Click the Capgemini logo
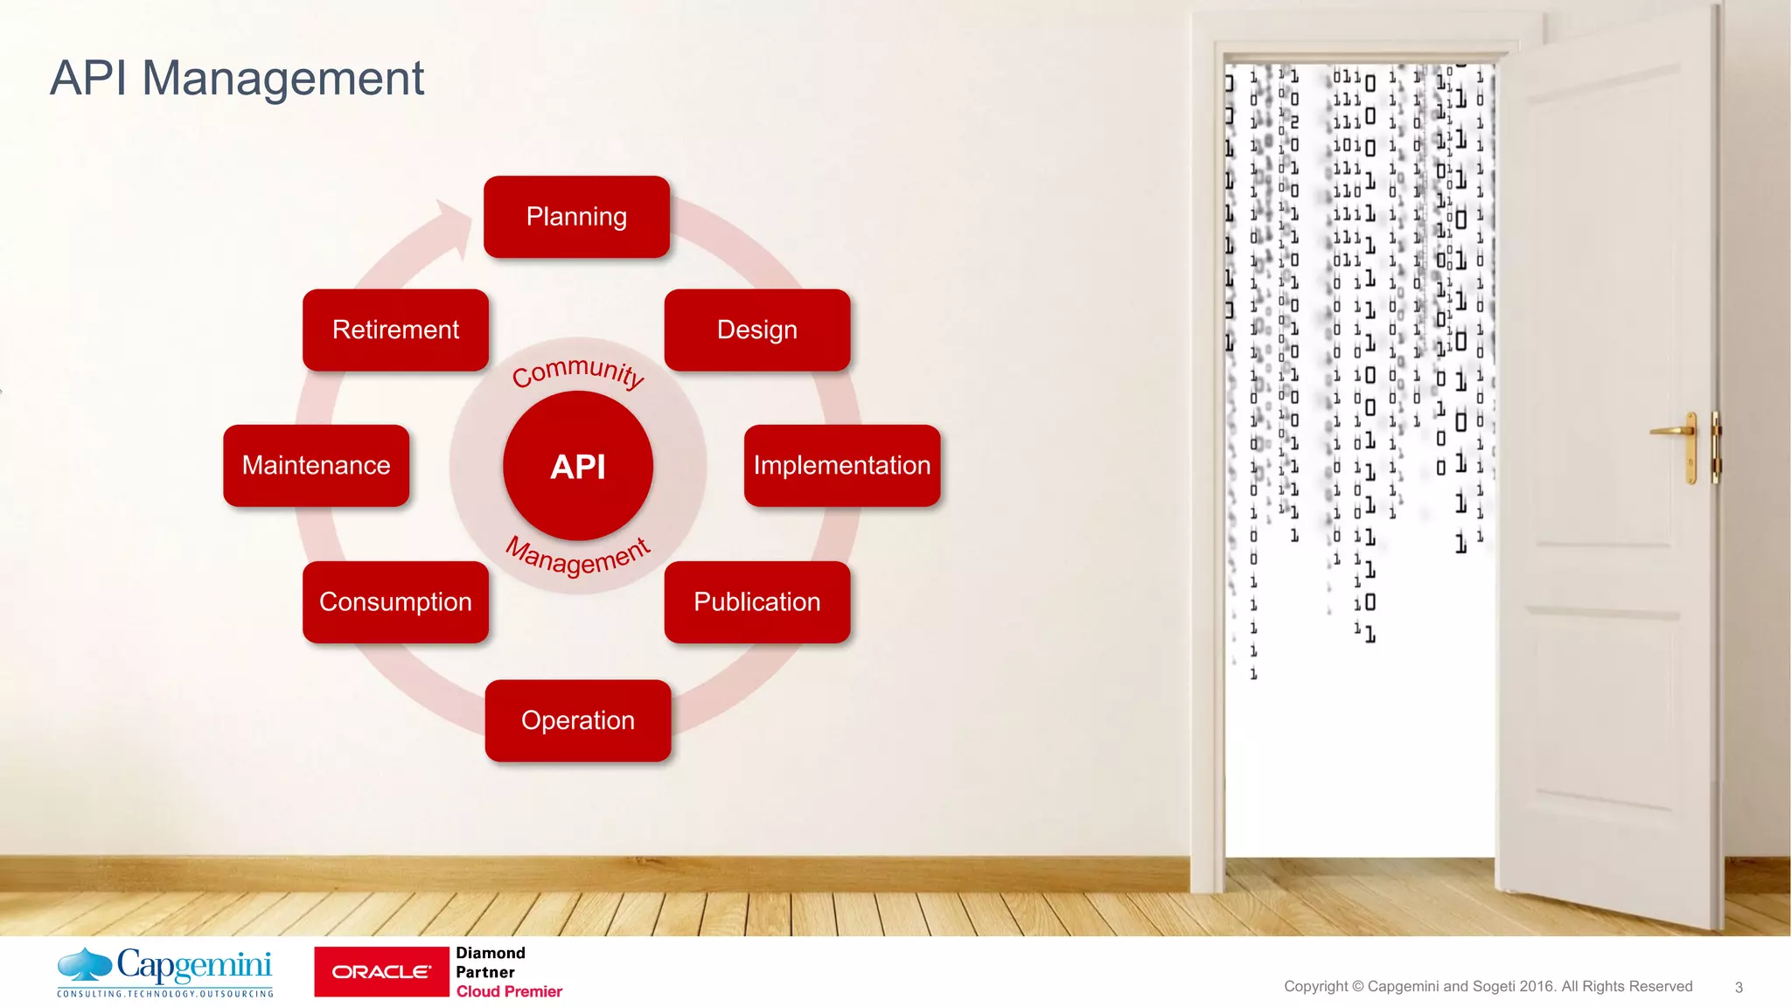This screenshot has width=1791, height=1007. (x=165, y=971)
